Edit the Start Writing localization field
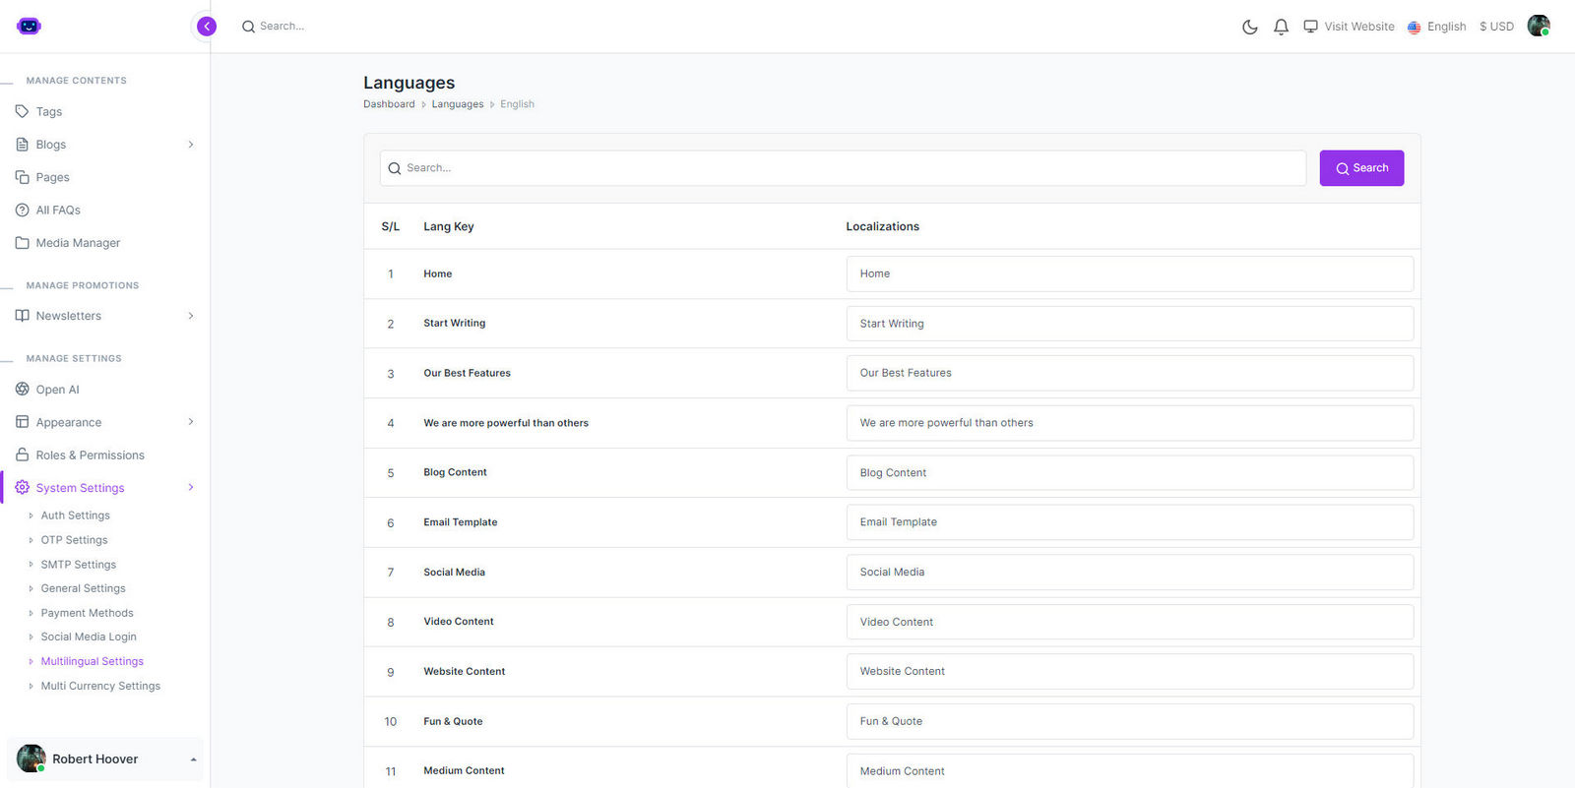Image resolution: width=1575 pixels, height=788 pixels. (1130, 324)
